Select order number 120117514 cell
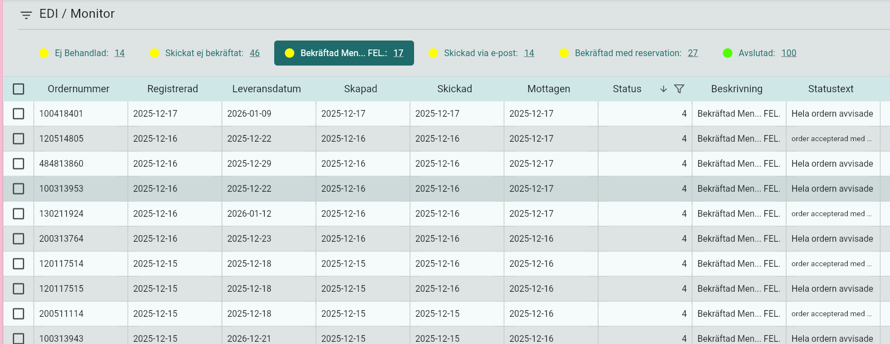Viewport: 890px width, 344px height. click(x=81, y=264)
